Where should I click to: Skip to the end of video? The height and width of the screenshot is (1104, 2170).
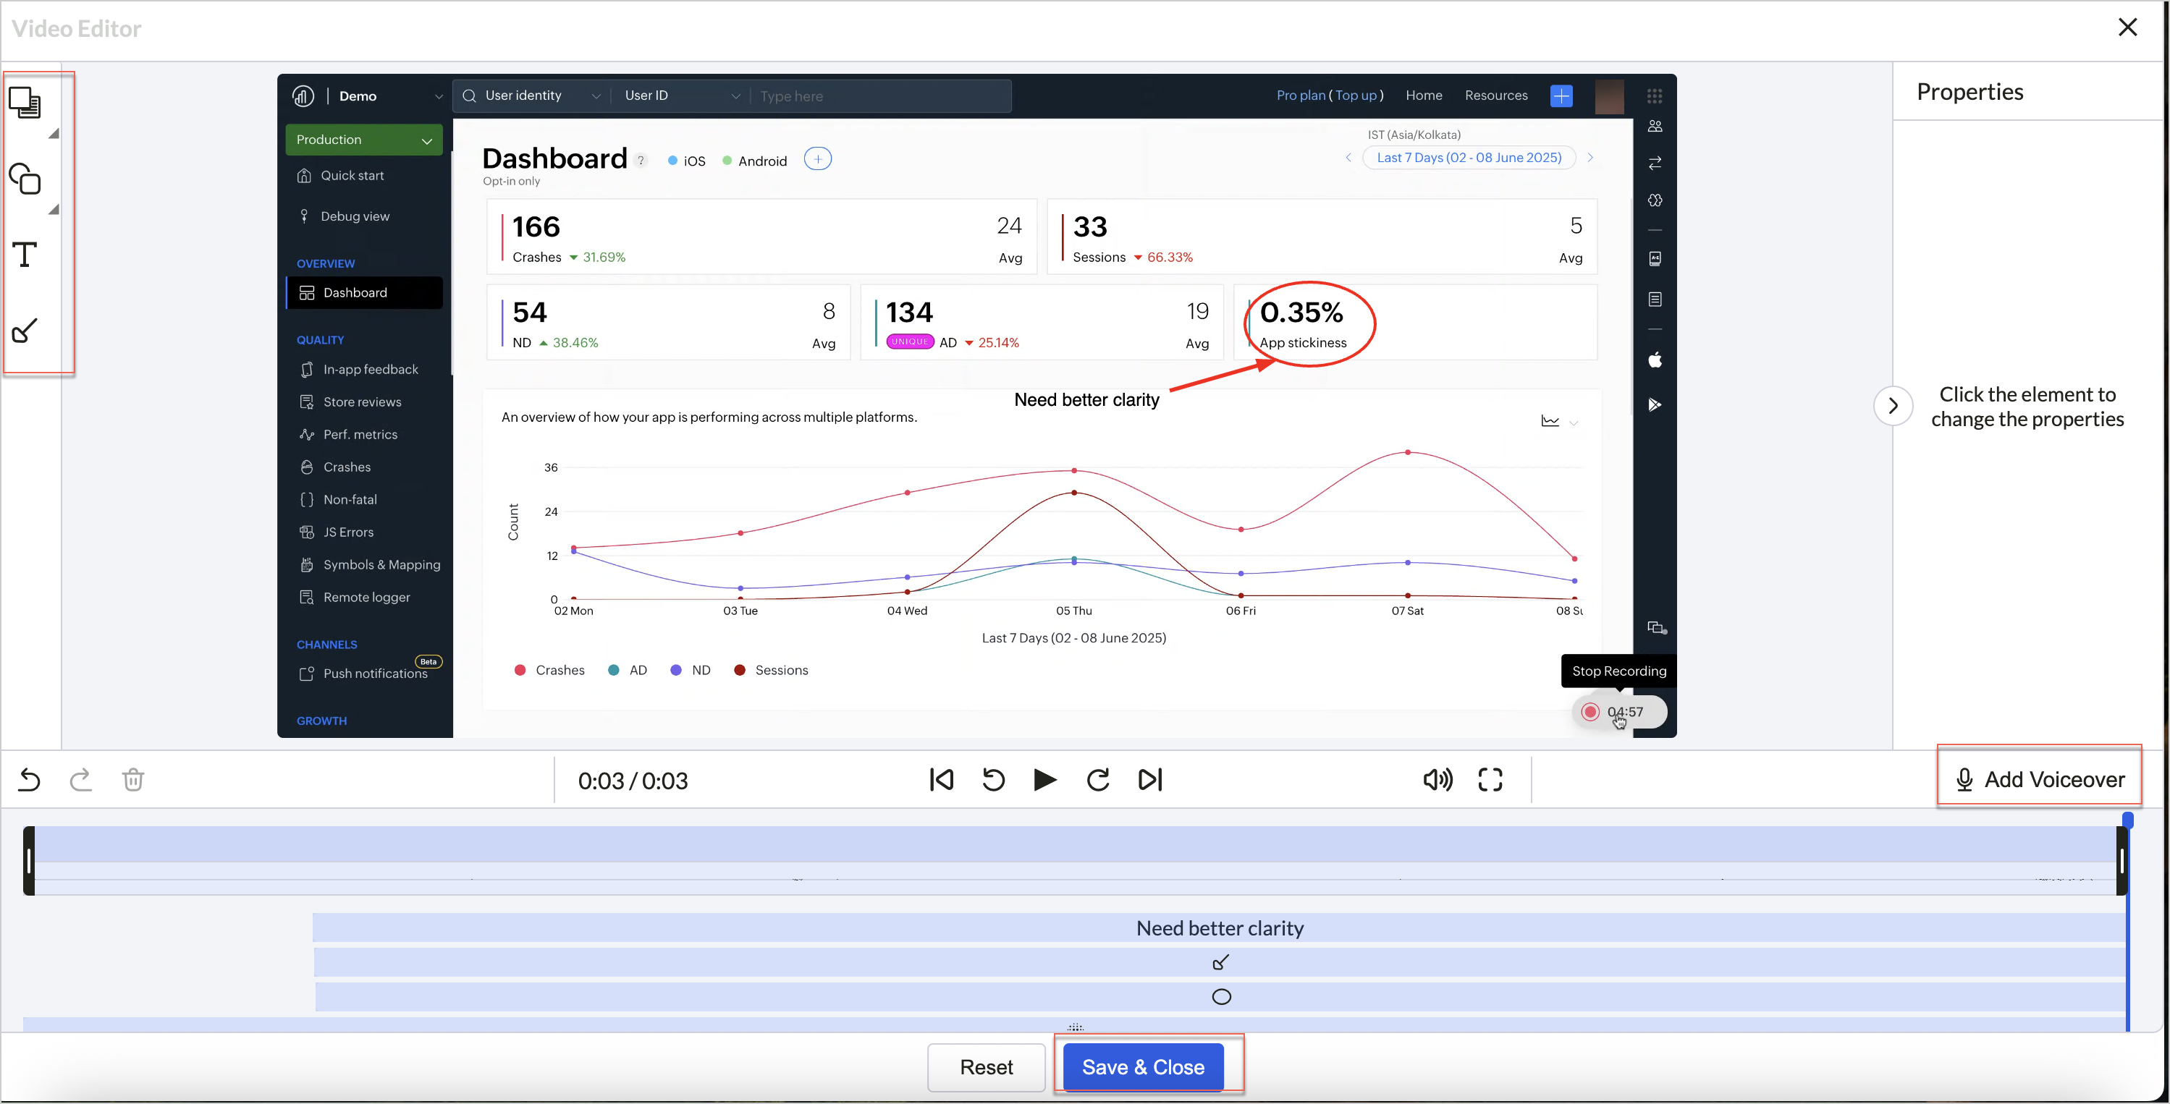point(1150,779)
